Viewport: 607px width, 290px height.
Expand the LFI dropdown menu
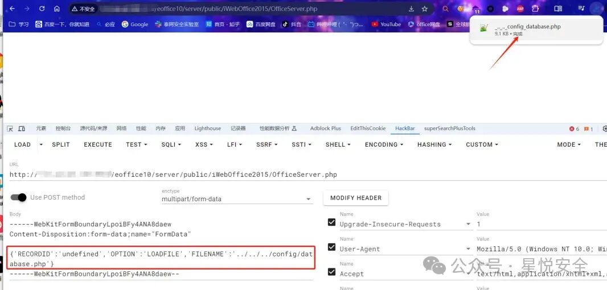[235, 144]
